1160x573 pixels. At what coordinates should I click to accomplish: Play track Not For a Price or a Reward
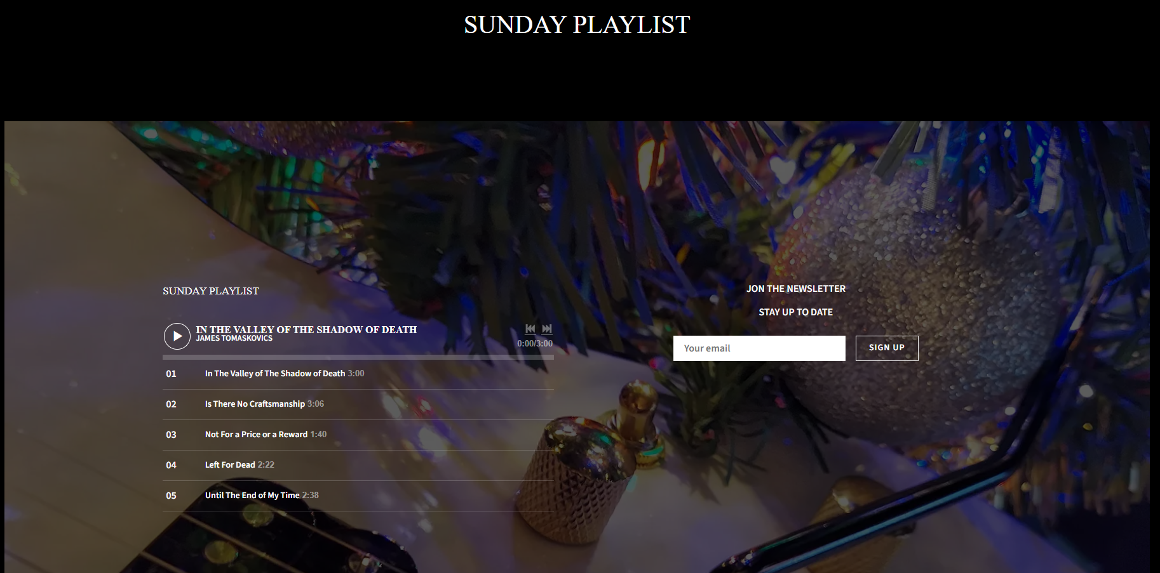click(x=358, y=435)
